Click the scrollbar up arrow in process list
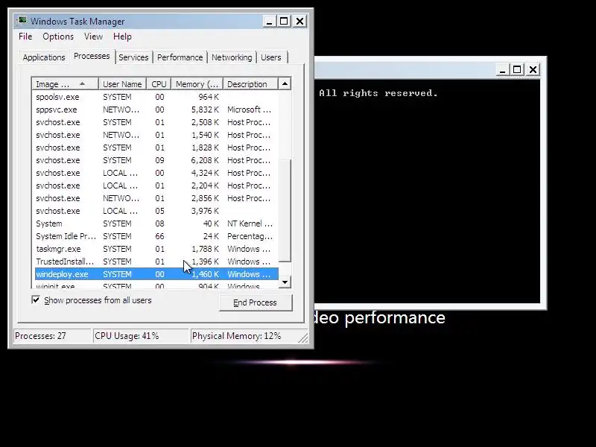 tap(285, 83)
